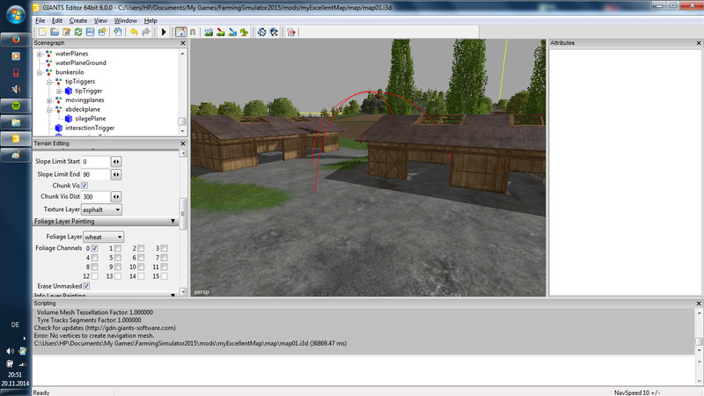Select the foliage paint tree icon
This screenshot has height=396, width=704.
tap(244, 32)
